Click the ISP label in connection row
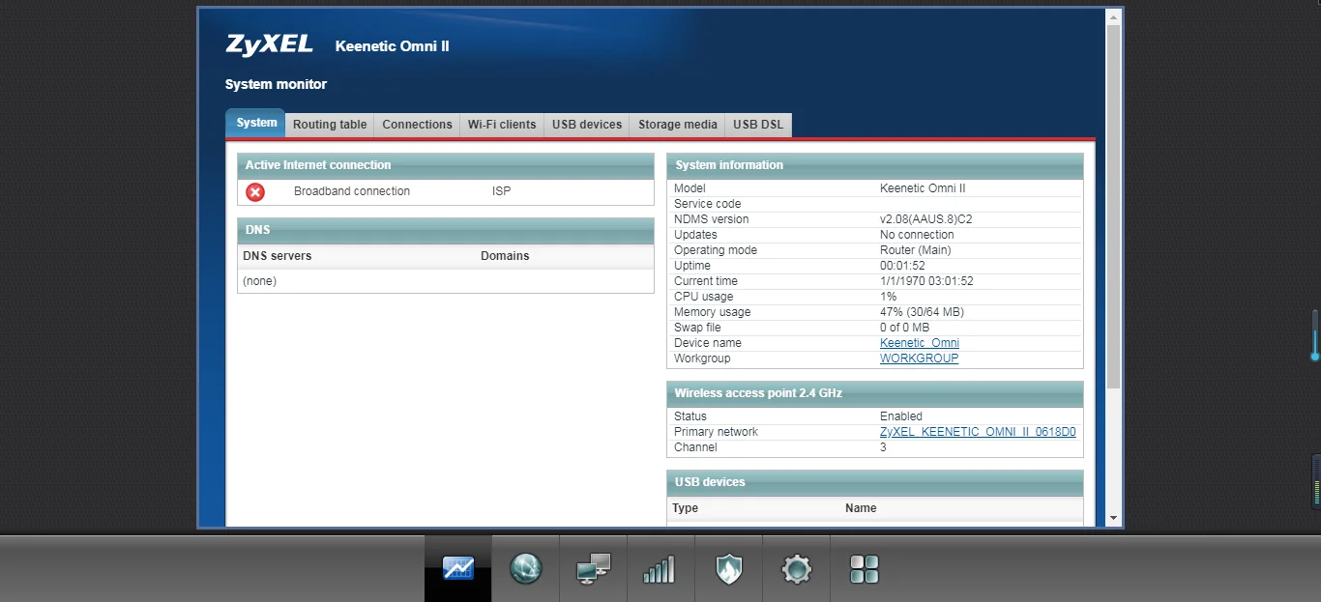1321x602 pixels. [501, 191]
